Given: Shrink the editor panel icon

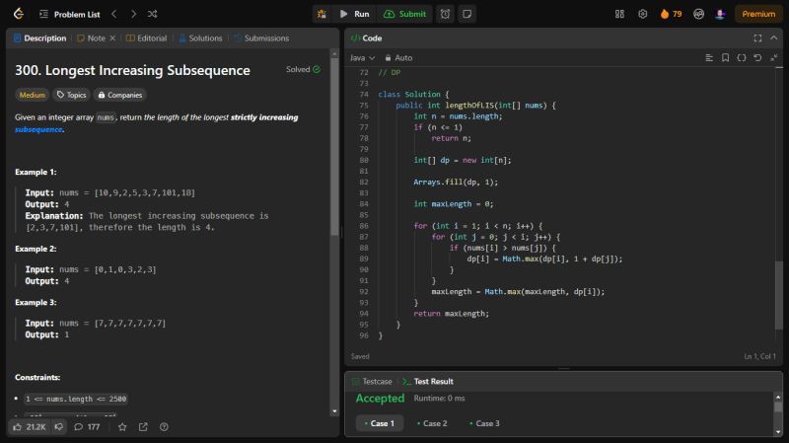Looking at the screenshot, I should point(774,58).
